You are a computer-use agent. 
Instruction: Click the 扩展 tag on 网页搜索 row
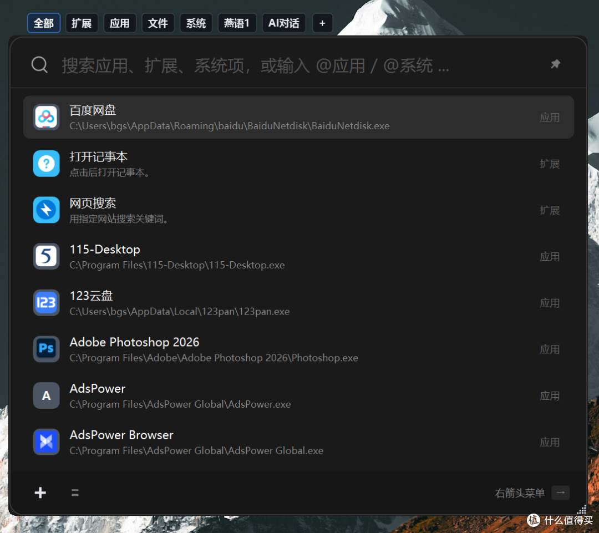point(550,210)
